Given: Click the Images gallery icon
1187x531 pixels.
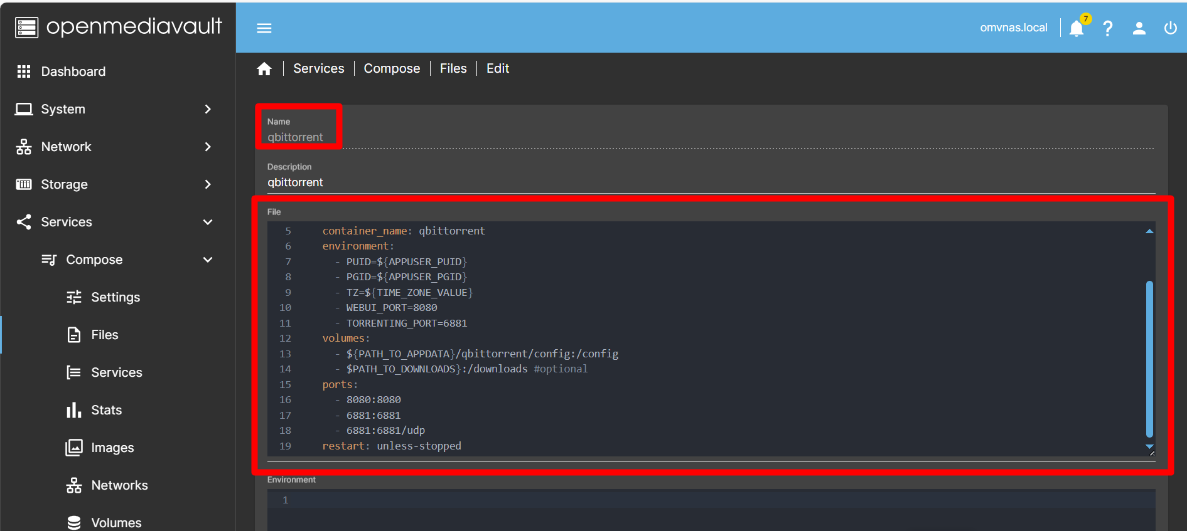Looking at the screenshot, I should 74,448.
